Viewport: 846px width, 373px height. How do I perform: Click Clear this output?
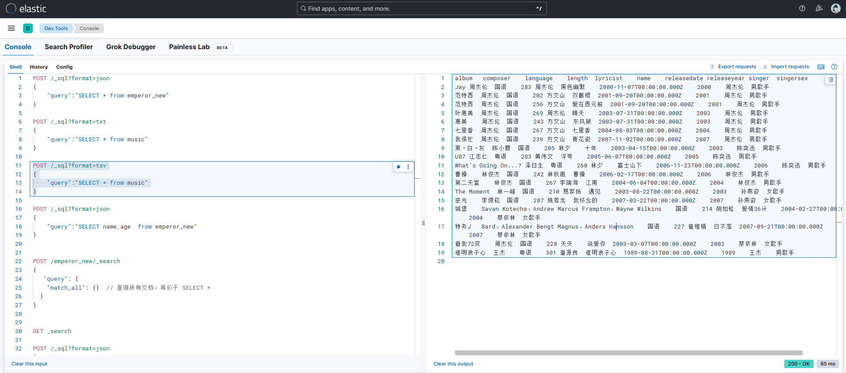(x=453, y=364)
